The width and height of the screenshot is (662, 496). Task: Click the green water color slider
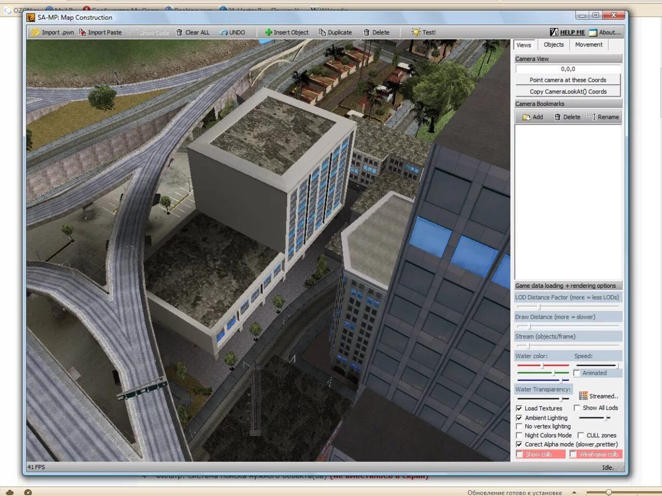[543, 373]
